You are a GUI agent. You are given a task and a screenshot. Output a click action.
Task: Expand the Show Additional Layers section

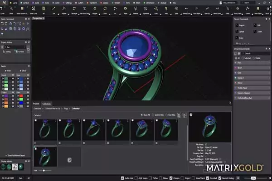coord(15,155)
